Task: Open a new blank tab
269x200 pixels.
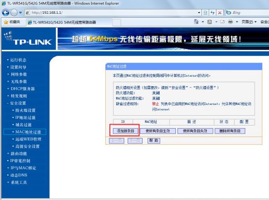Action: [x=117, y=22]
